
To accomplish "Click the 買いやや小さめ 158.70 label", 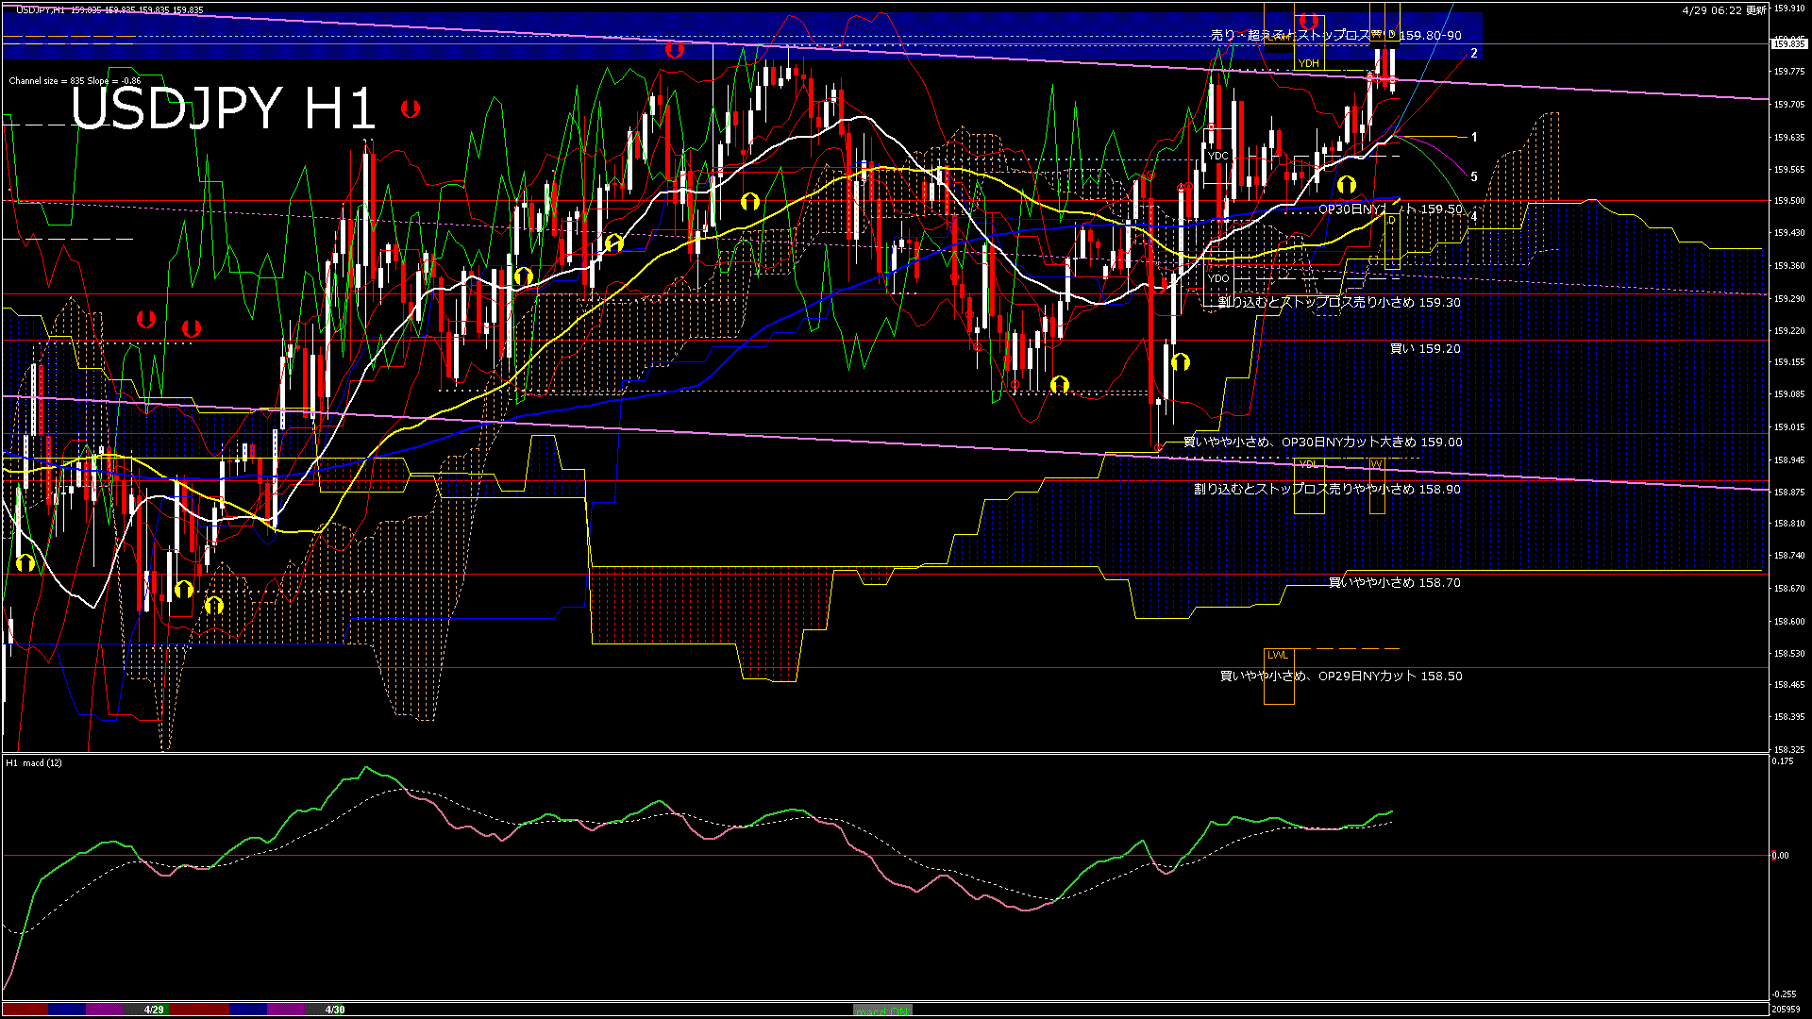I will click(x=1394, y=583).
